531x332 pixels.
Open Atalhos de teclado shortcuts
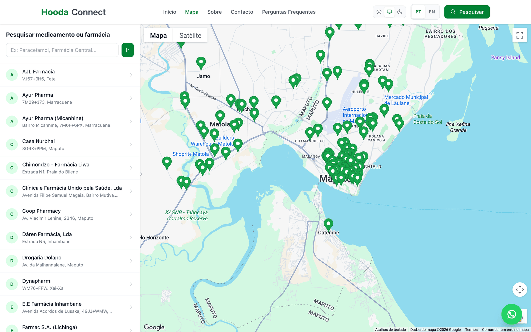pos(390,330)
